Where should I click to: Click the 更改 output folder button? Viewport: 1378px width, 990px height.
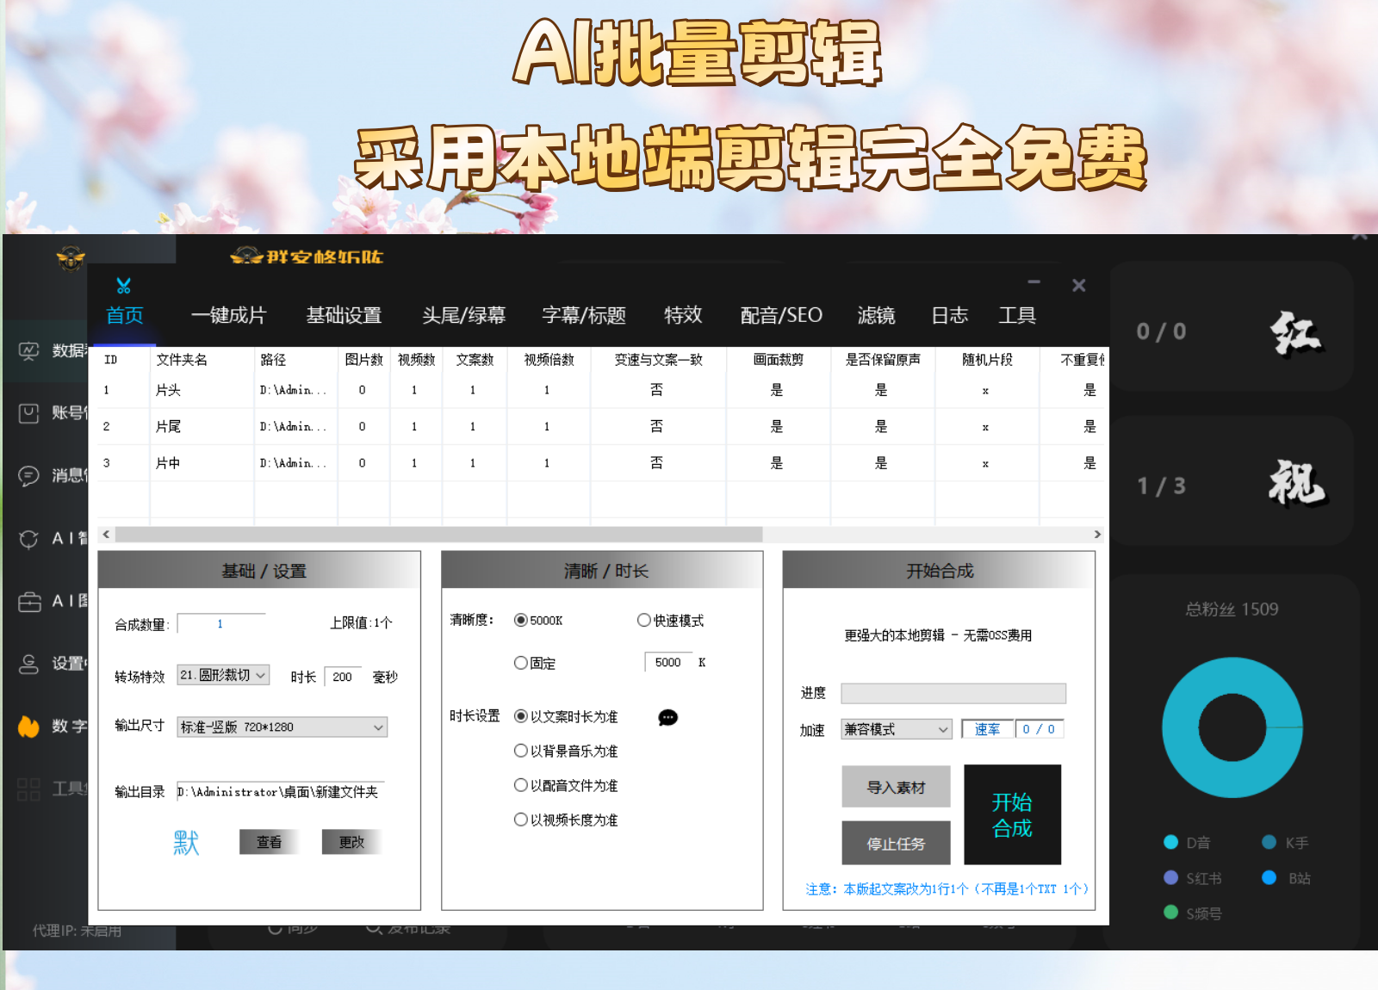[x=351, y=842]
